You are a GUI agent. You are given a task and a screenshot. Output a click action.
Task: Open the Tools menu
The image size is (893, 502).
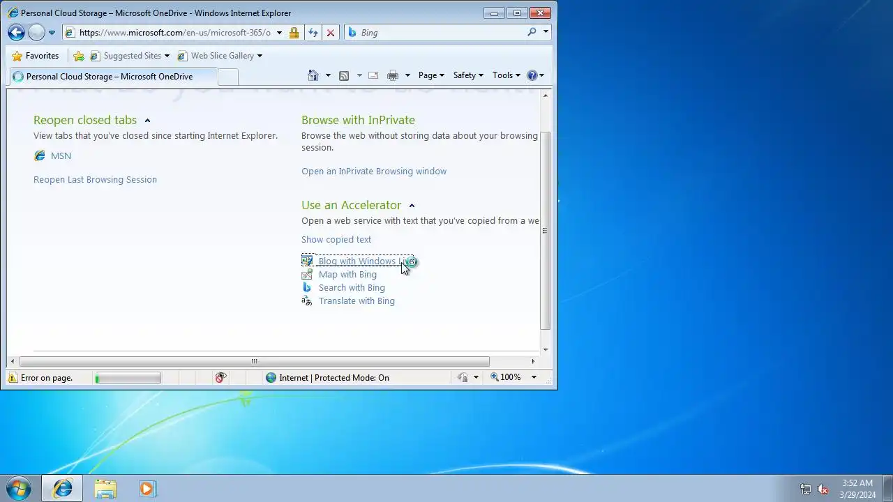[x=506, y=75]
